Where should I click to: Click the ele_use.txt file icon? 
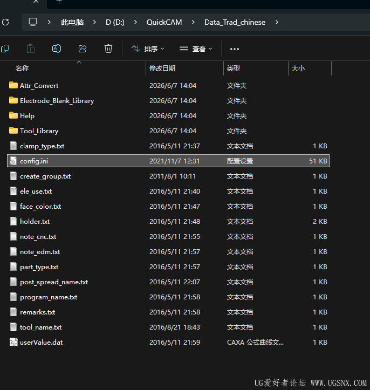click(13, 191)
